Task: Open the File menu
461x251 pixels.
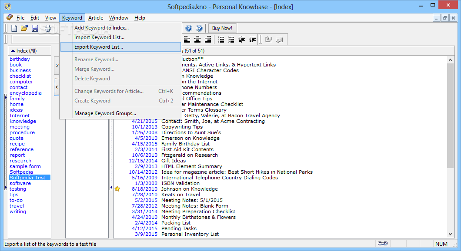Action: tap(20, 18)
